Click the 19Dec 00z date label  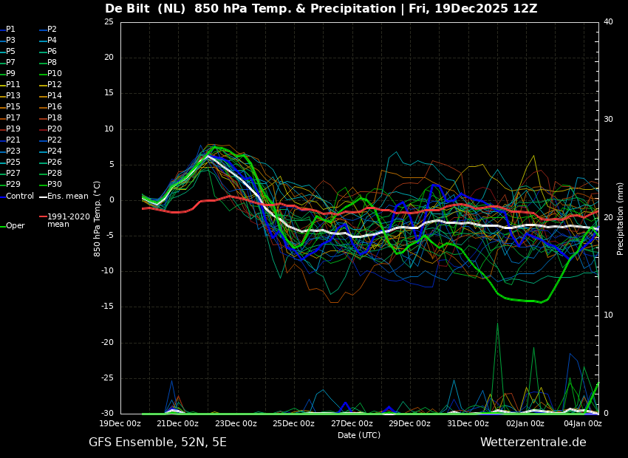pyautogui.click(x=120, y=423)
